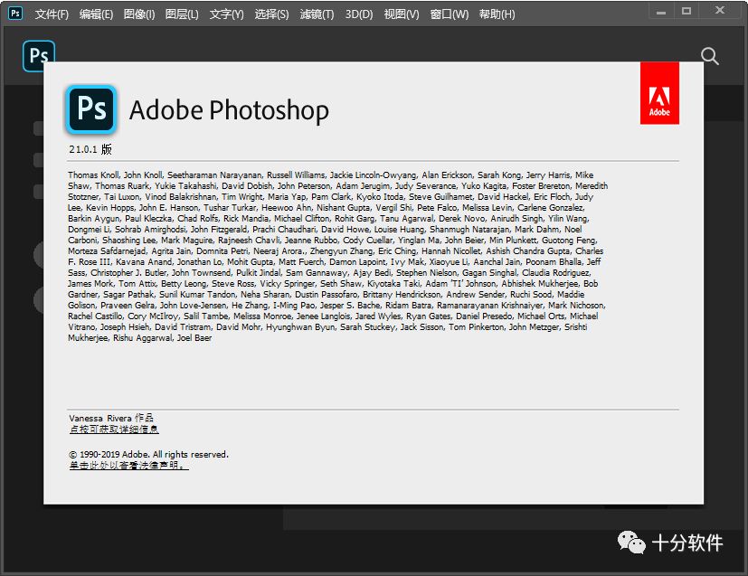Open the 文字(Y) menu
Image resolution: width=748 pixels, height=576 pixels.
[x=226, y=14]
